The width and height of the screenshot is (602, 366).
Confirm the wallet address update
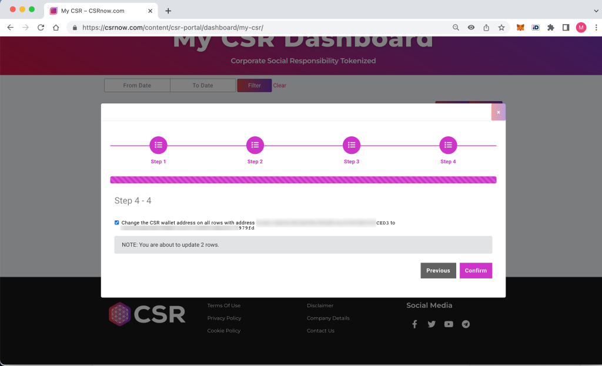click(x=476, y=270)
